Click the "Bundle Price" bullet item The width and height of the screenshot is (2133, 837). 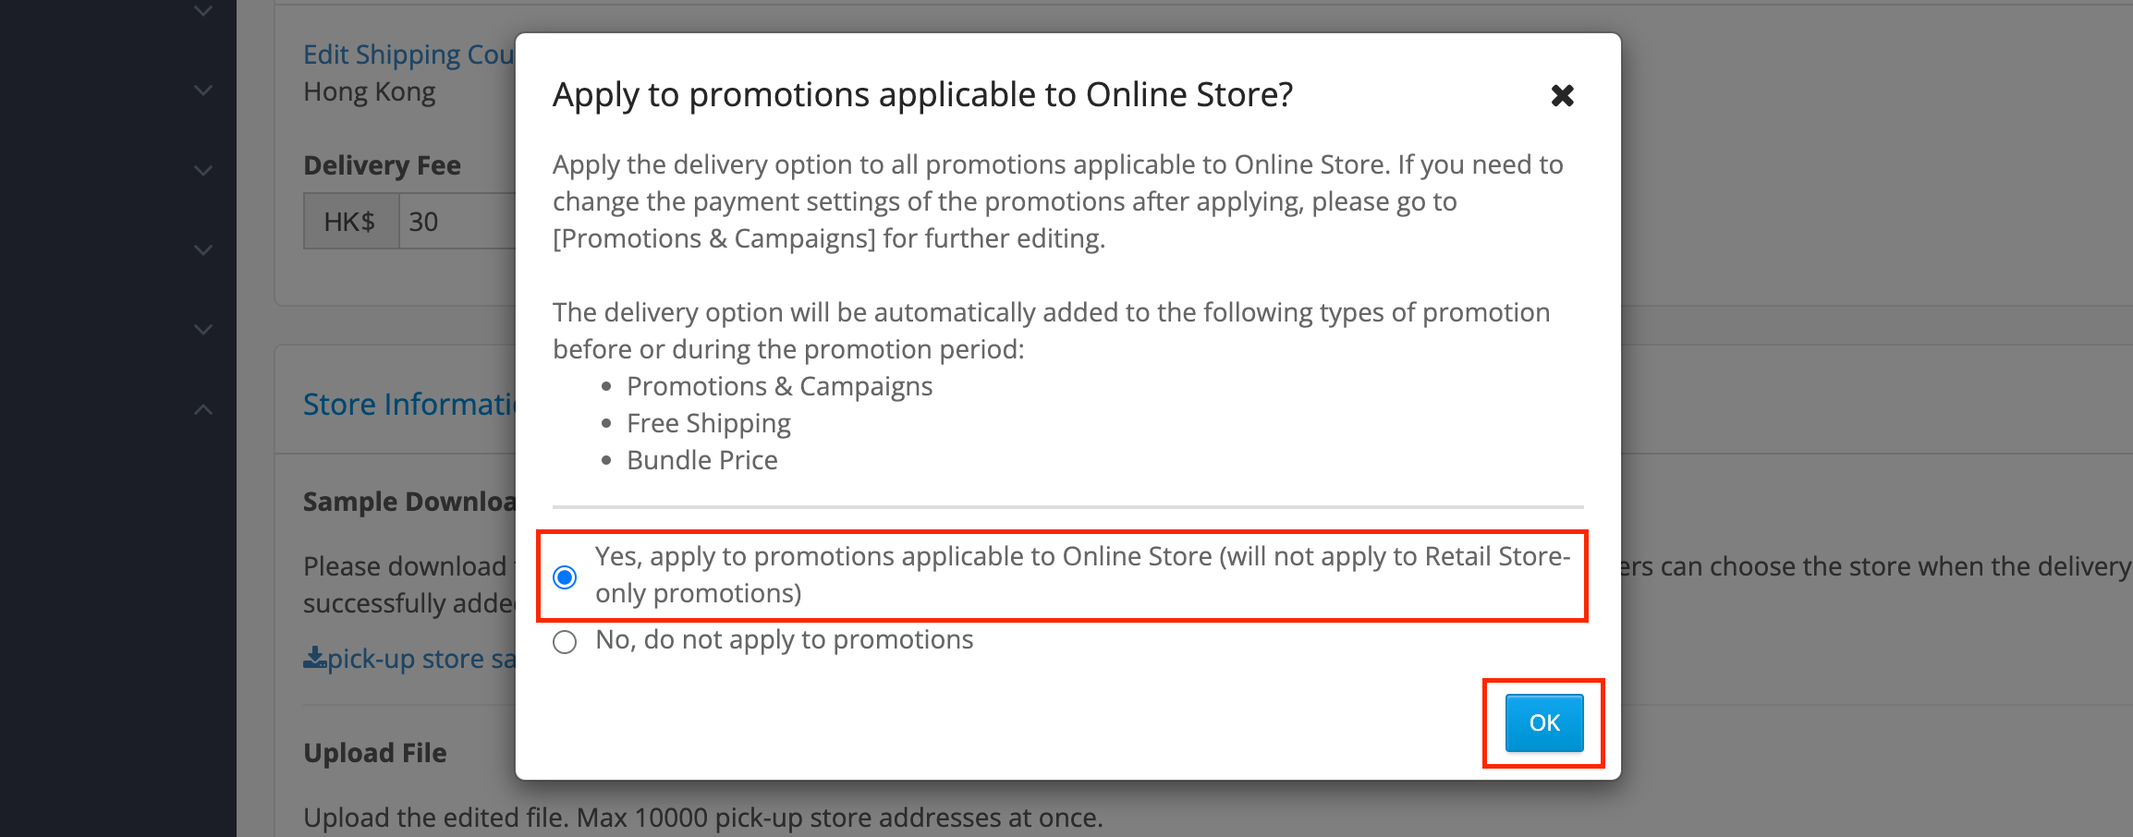point(702,460)
